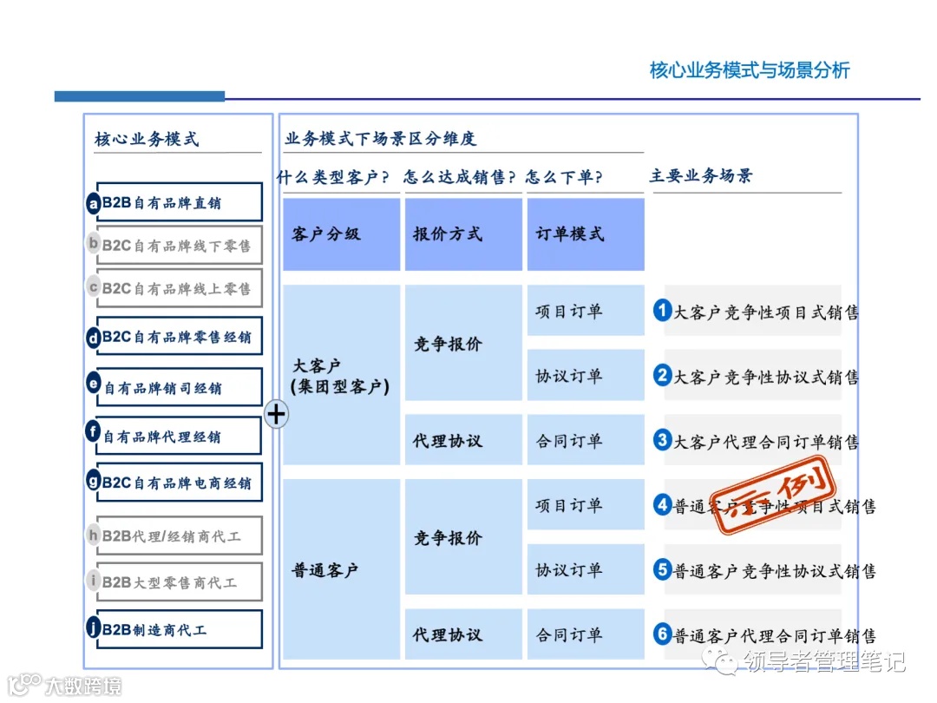Expand the 报价方式 cell

pos(462,233)
